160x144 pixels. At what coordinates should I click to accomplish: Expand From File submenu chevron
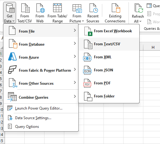click(75, 30)
